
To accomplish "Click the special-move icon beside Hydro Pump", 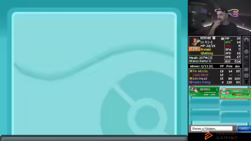I will (x=191, y=82).
